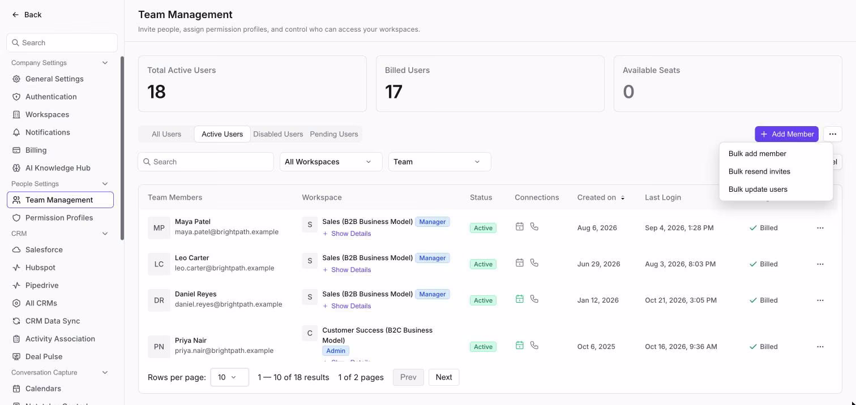The image size is (856, 405).
Task: Go to Next page of results
Action: tap(444, 377)
